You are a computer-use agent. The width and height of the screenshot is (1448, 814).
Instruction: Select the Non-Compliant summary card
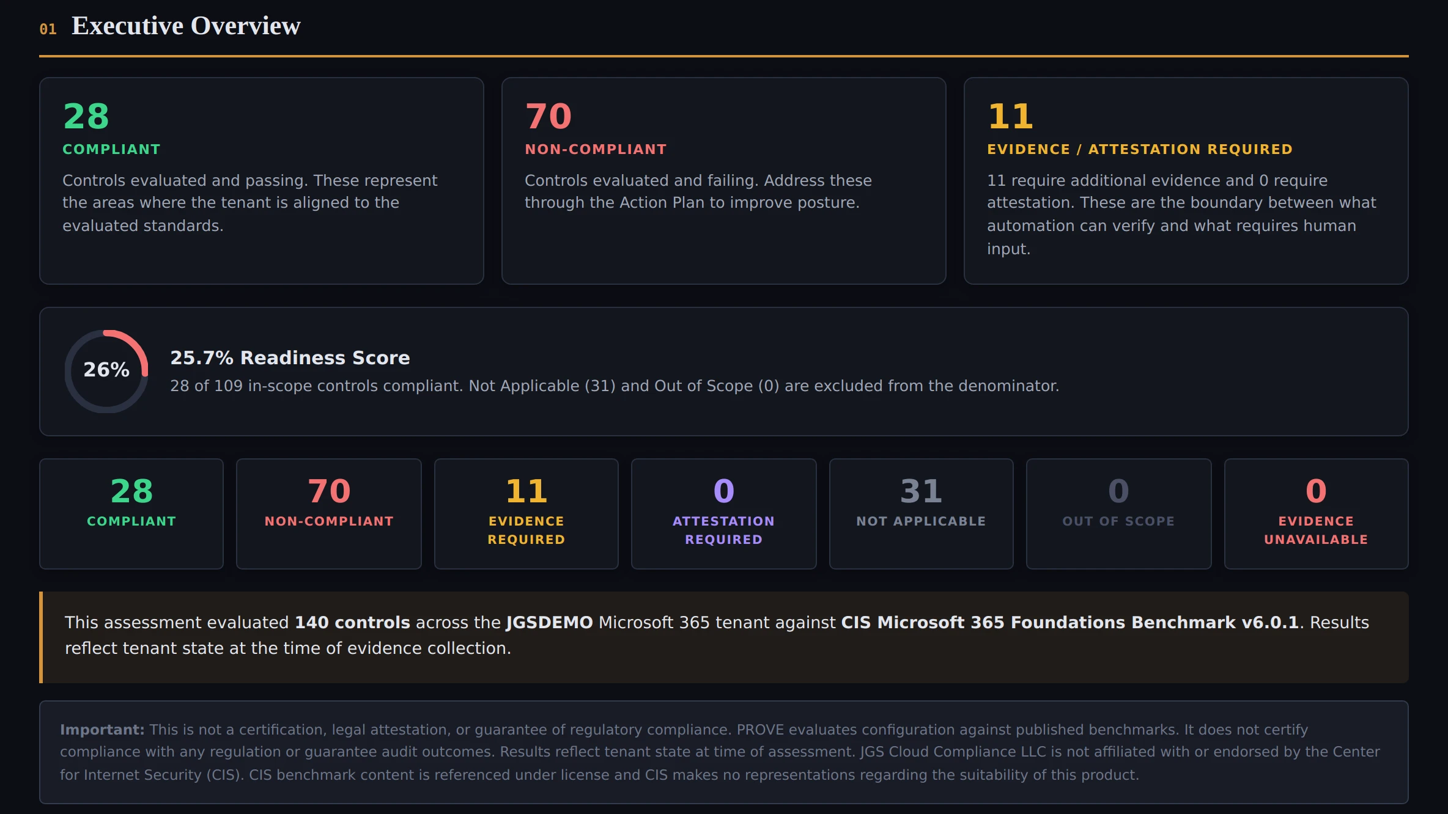tap(724, 180)
